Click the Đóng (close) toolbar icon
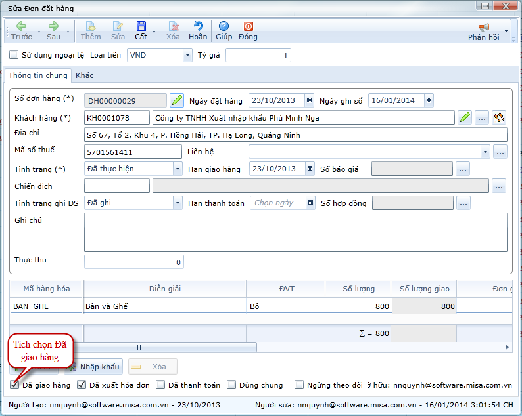522x416 pixels. click(248, 27)
